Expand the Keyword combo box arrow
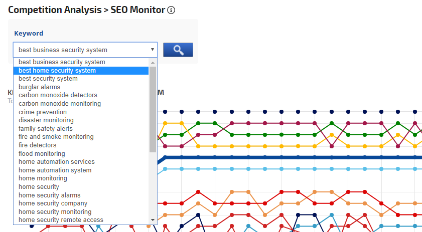 coord(152,50)
